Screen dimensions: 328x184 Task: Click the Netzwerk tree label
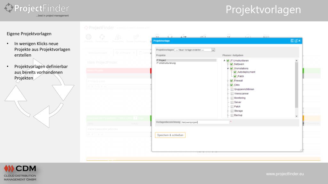point(239,64)
